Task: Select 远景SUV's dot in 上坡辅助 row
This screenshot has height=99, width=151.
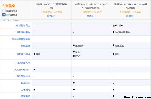Action: click(113, 89)
